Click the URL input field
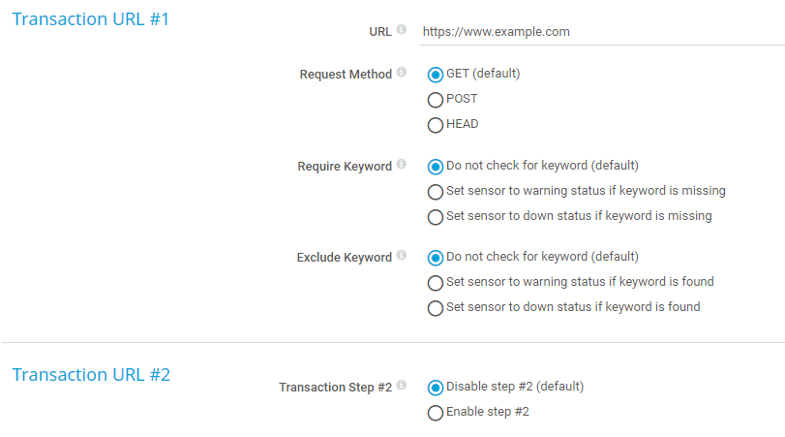 pos(600,32)
